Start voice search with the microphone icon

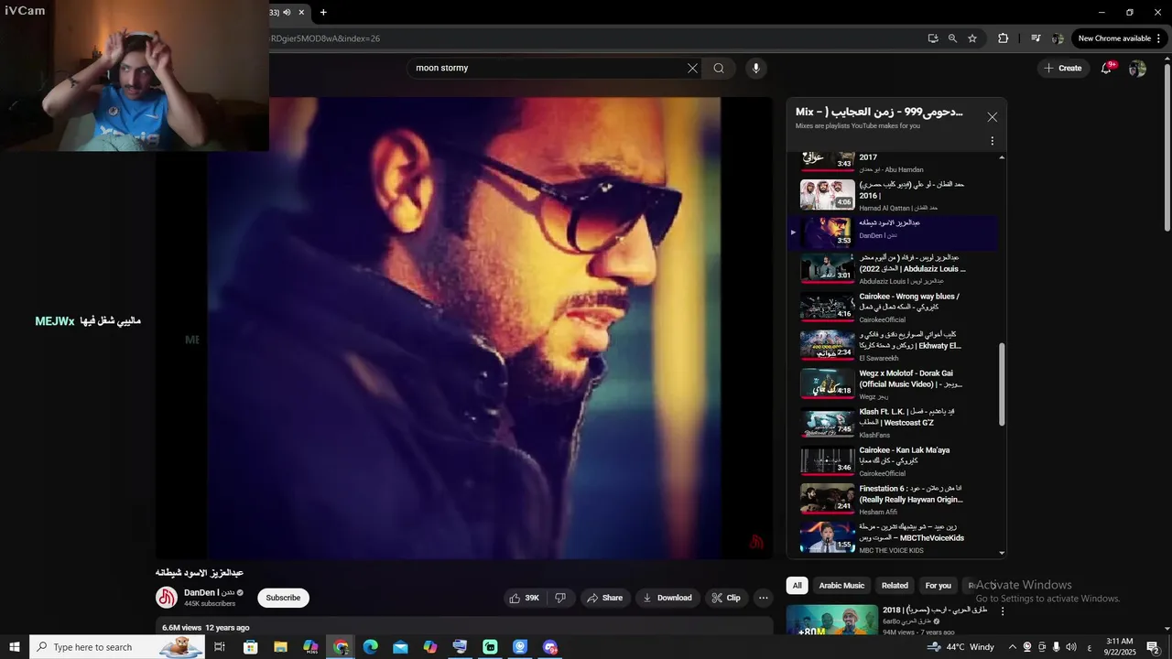click(755, 68)
